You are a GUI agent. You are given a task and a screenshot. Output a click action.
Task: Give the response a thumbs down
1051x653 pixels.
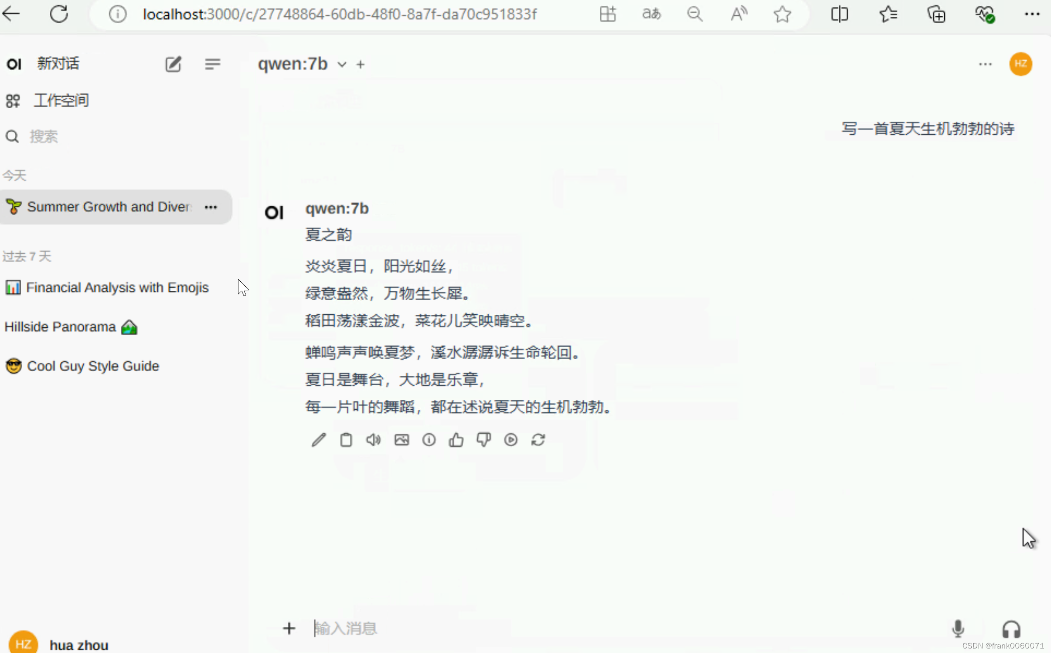484,440
